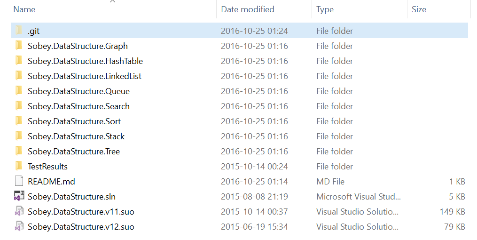Select the Sobey.DataStructure.Sort folder name
This screenshot has width=477, height=240.
point(74,121)
